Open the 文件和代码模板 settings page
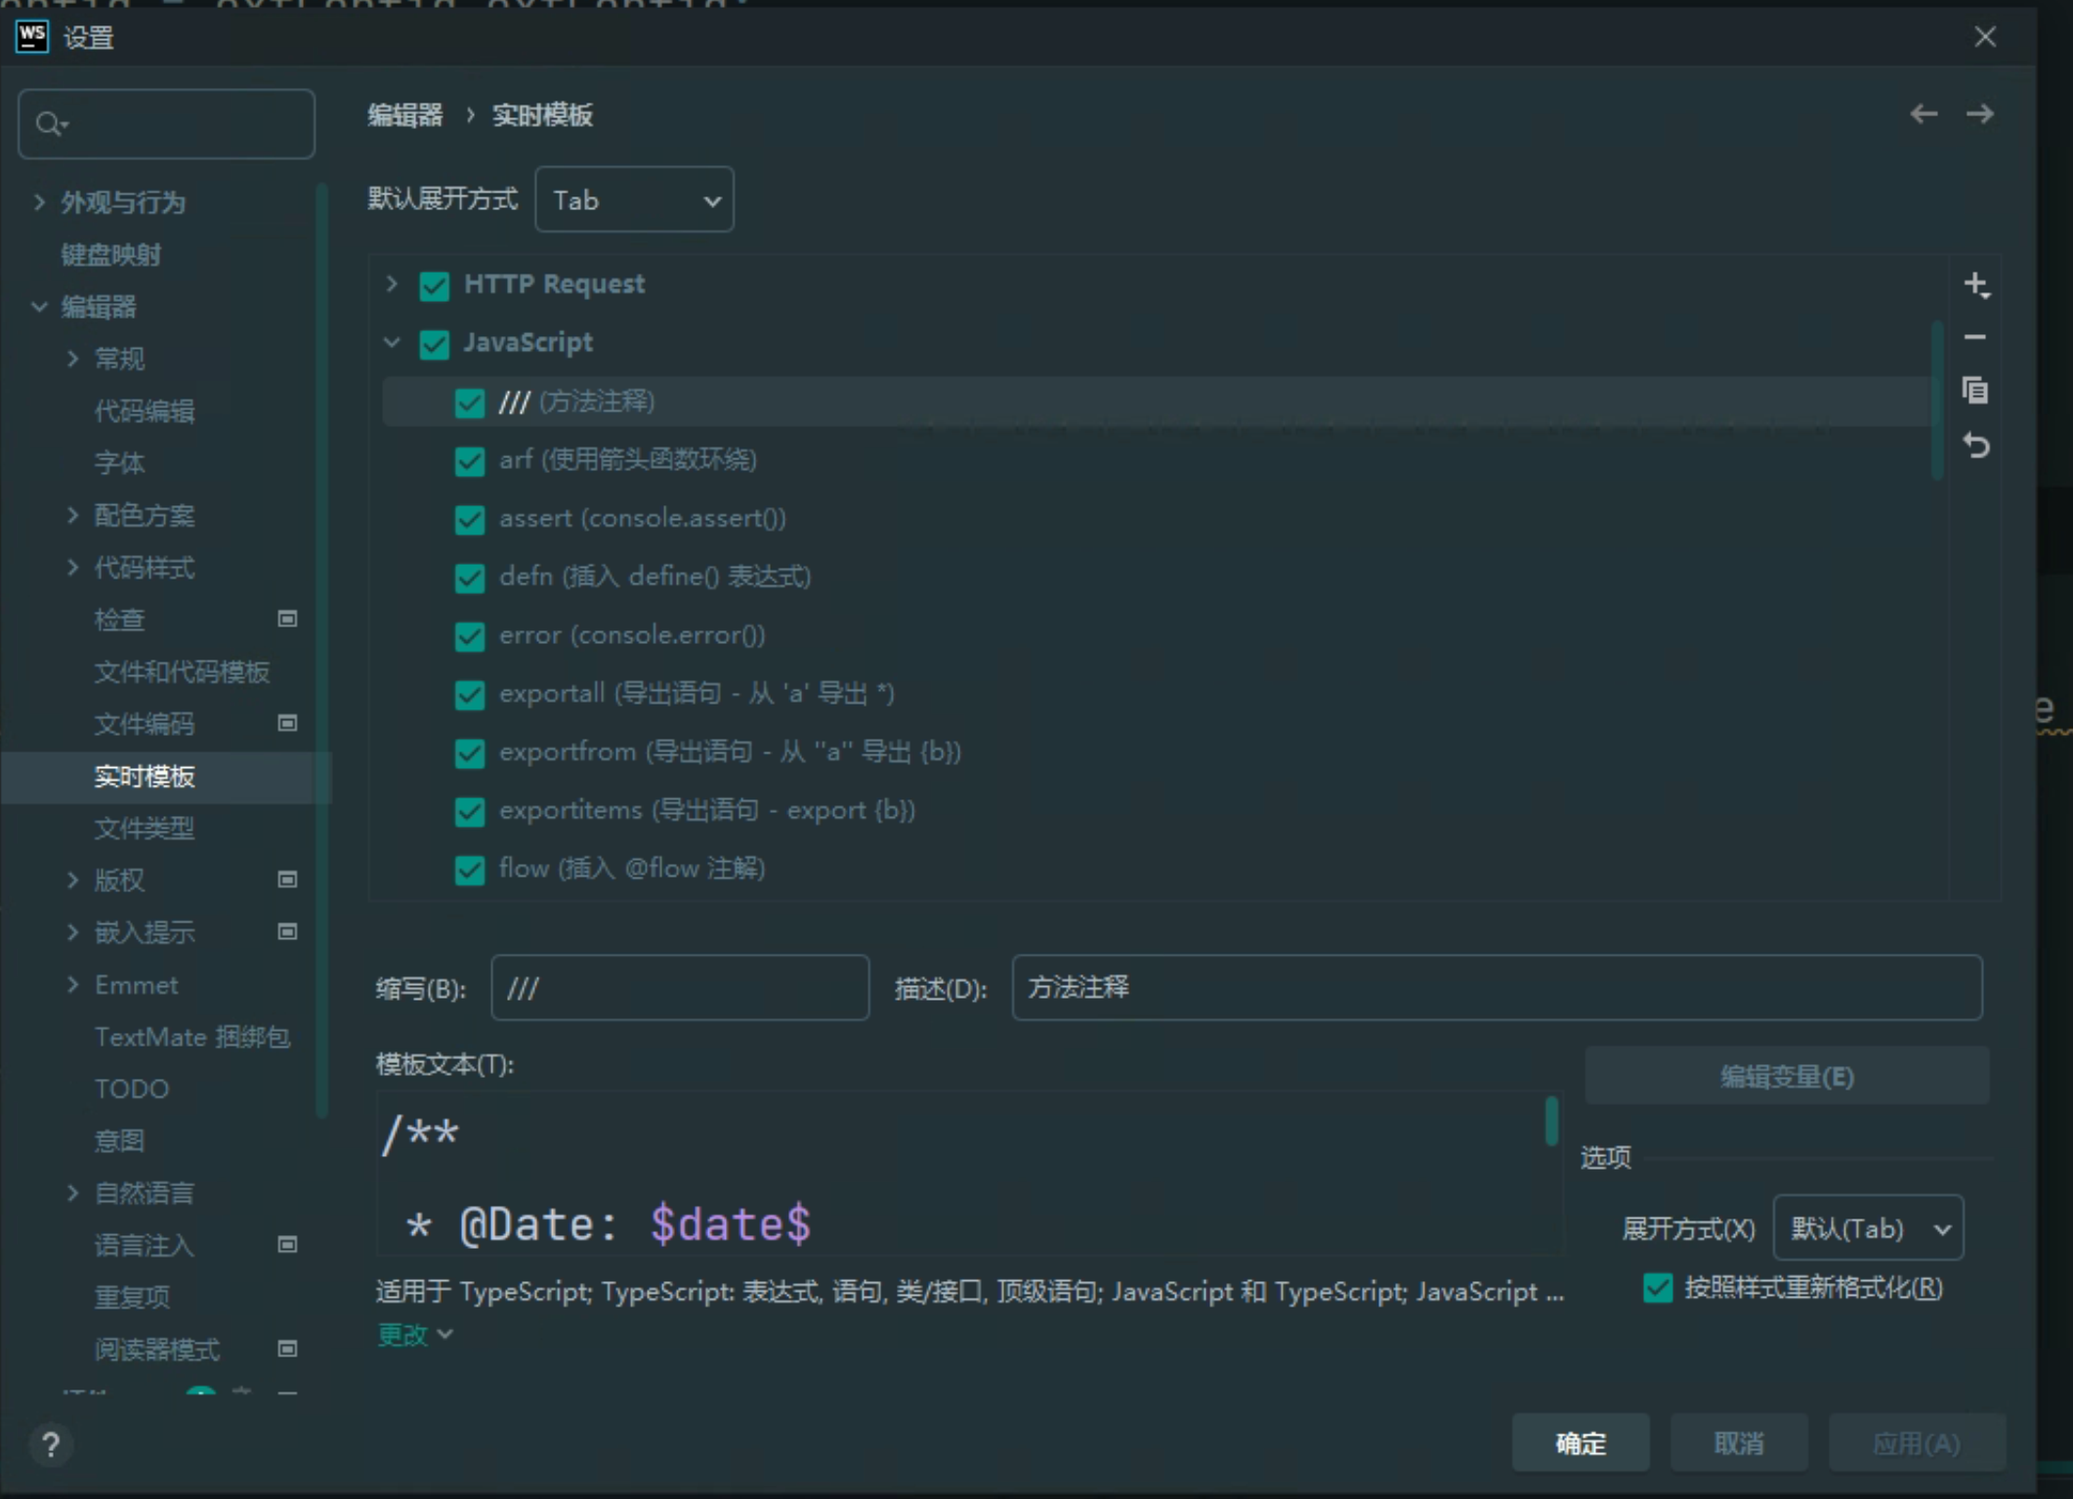This screenshot has width=2073, height=1499. tap(182, 672)
